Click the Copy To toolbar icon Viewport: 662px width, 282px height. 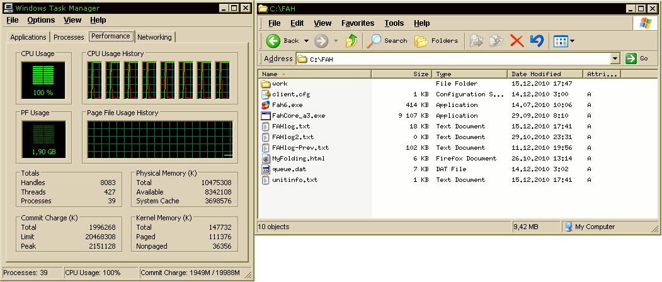[496, 41]
